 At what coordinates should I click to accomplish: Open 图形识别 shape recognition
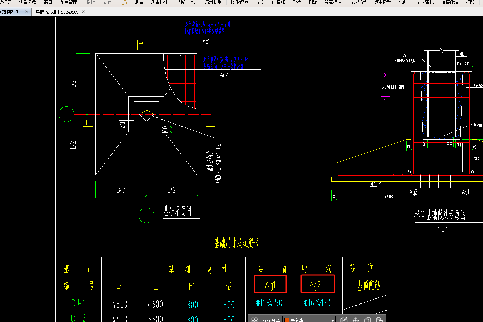pos(240,2)
